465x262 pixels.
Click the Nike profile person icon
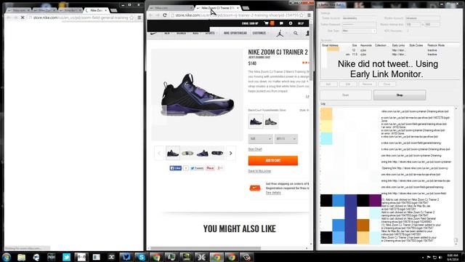307,33
